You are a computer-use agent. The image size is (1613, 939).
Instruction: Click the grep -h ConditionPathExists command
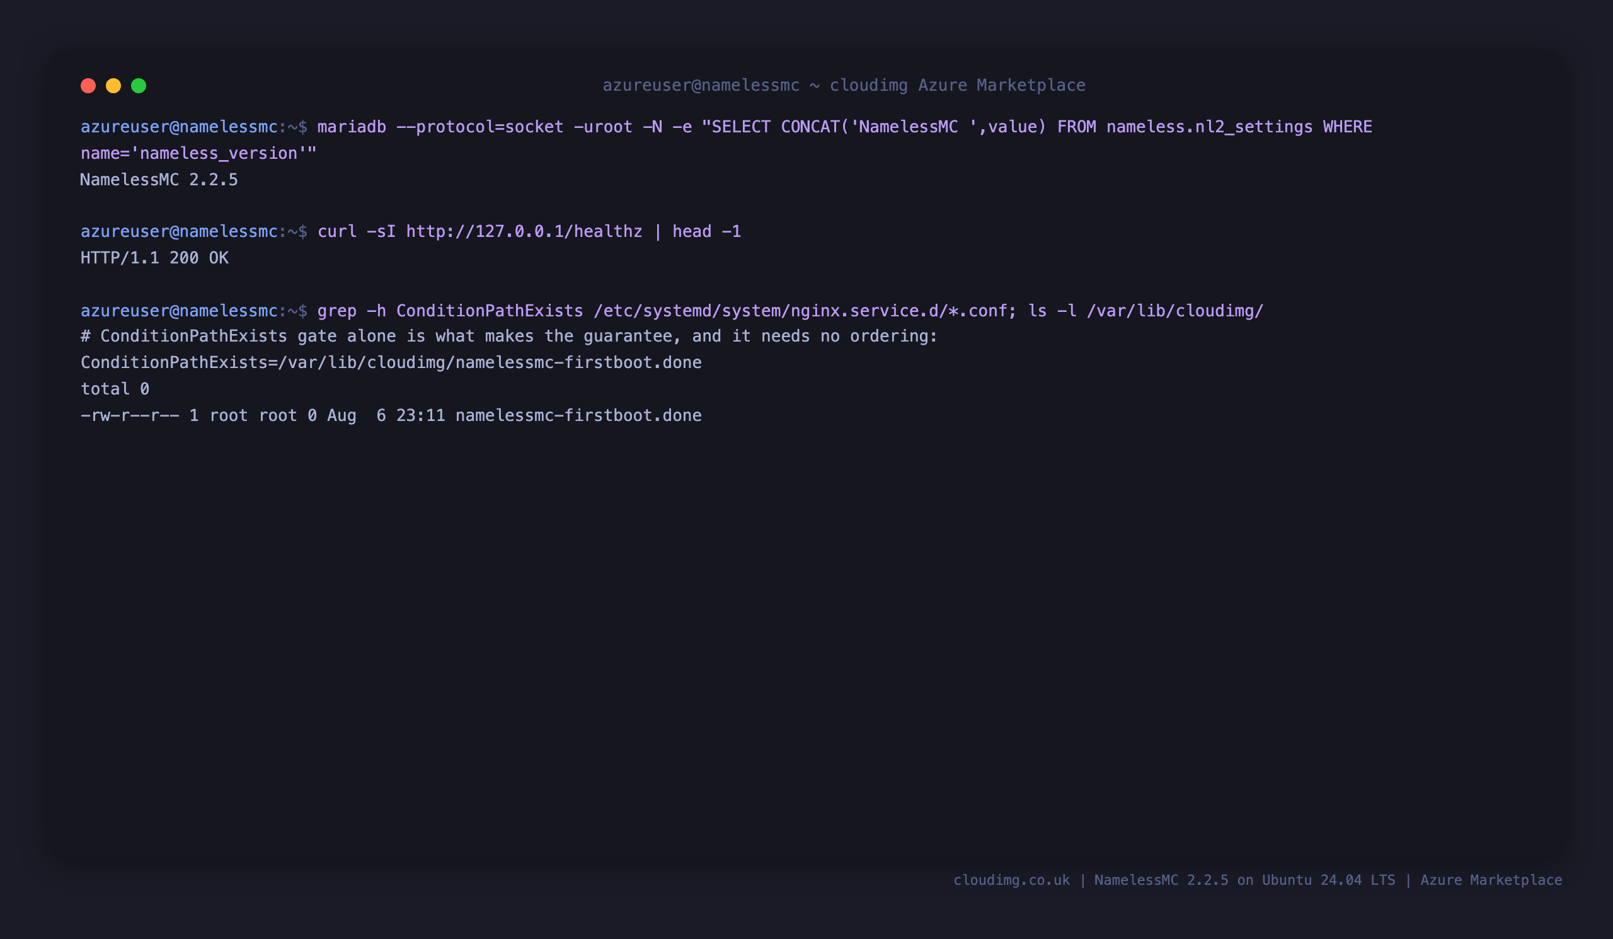791,311
